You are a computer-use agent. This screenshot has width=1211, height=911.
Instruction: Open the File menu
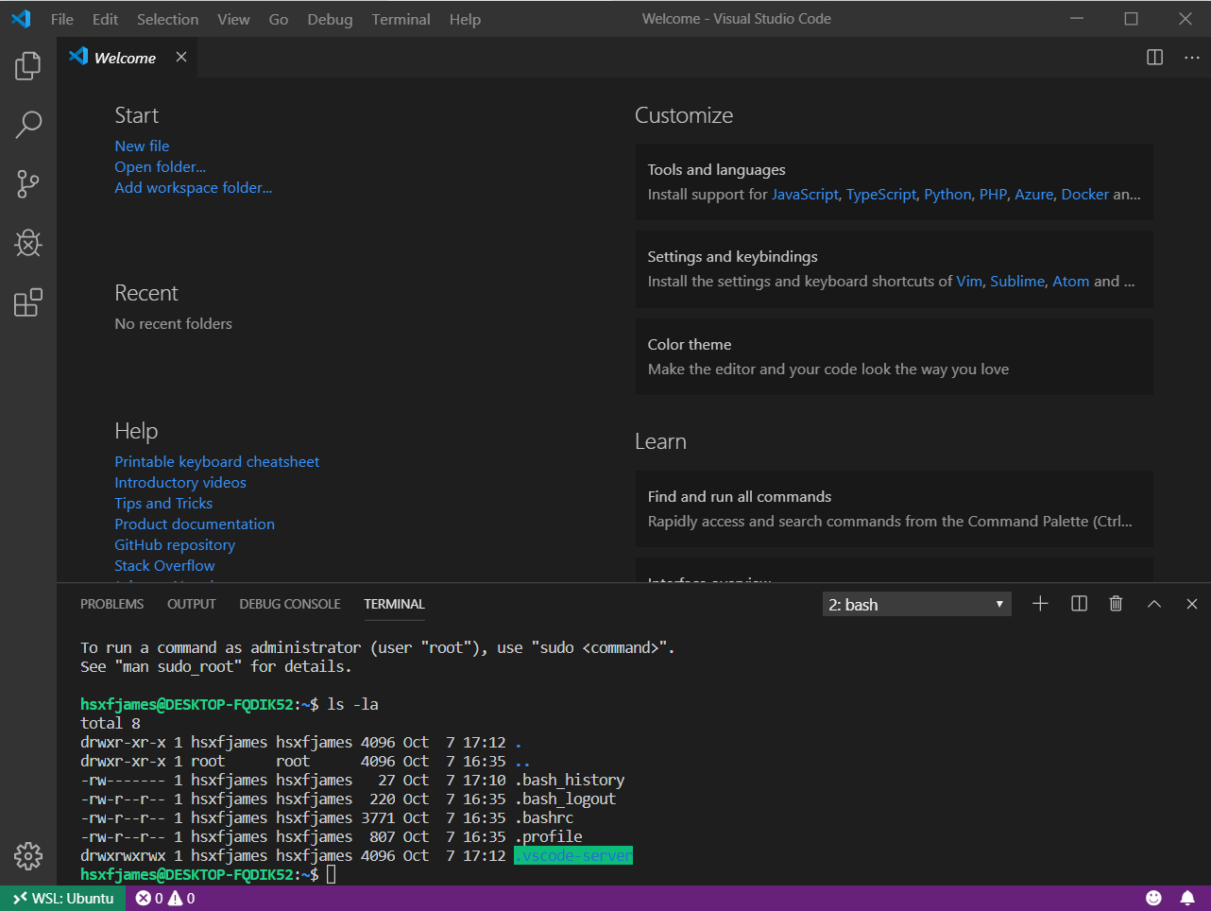62,19
